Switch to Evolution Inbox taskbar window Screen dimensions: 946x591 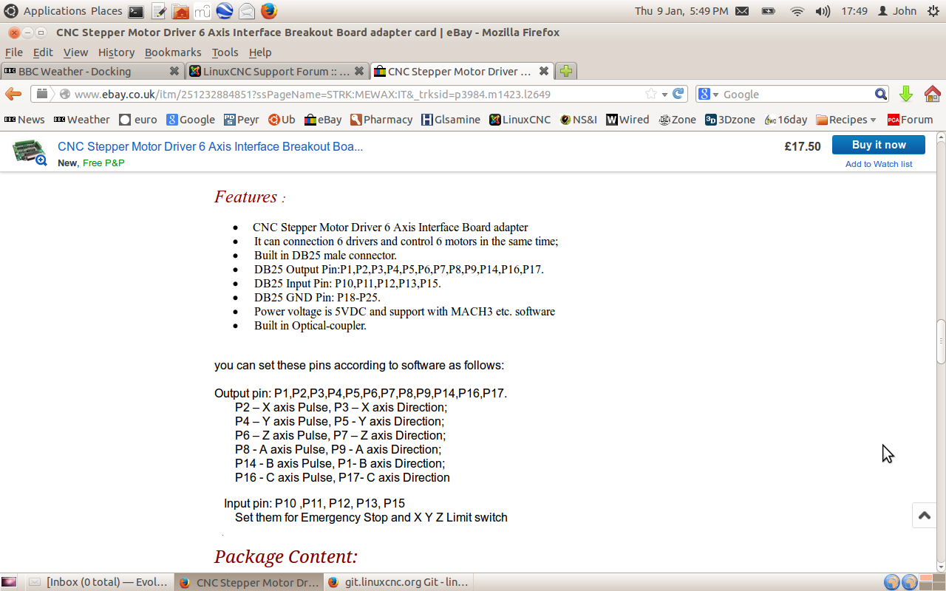click(x=99, y=582)
